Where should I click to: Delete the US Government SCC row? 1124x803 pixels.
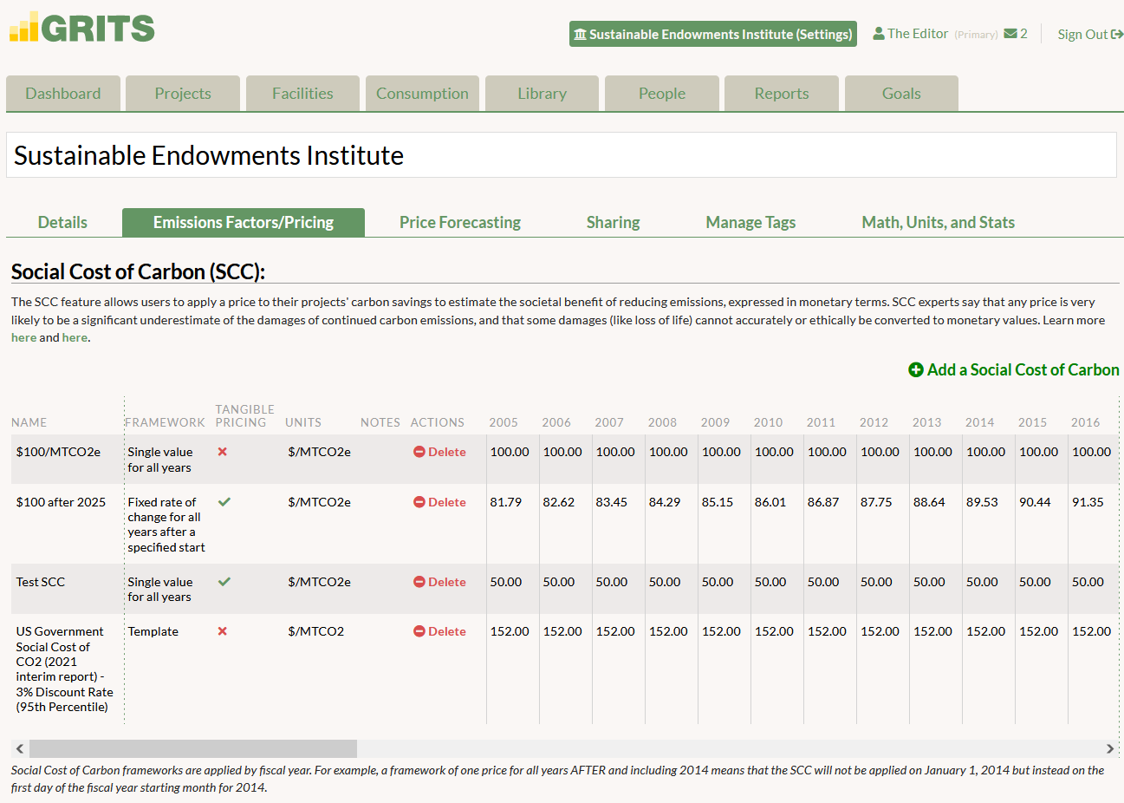[x=439, y=631]
